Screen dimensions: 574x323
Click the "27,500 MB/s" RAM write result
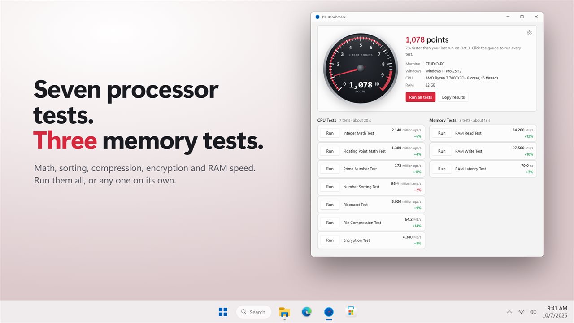tap(523, 148)
